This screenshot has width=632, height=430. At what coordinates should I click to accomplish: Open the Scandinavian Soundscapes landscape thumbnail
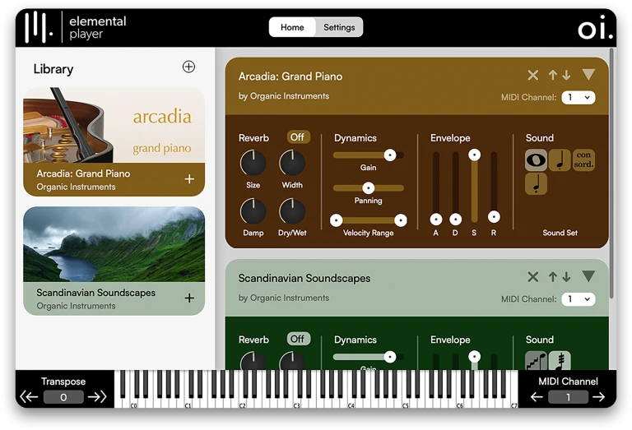click(114, 244)
